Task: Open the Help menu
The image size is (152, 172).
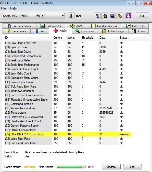Action: [x=13, y=8]
